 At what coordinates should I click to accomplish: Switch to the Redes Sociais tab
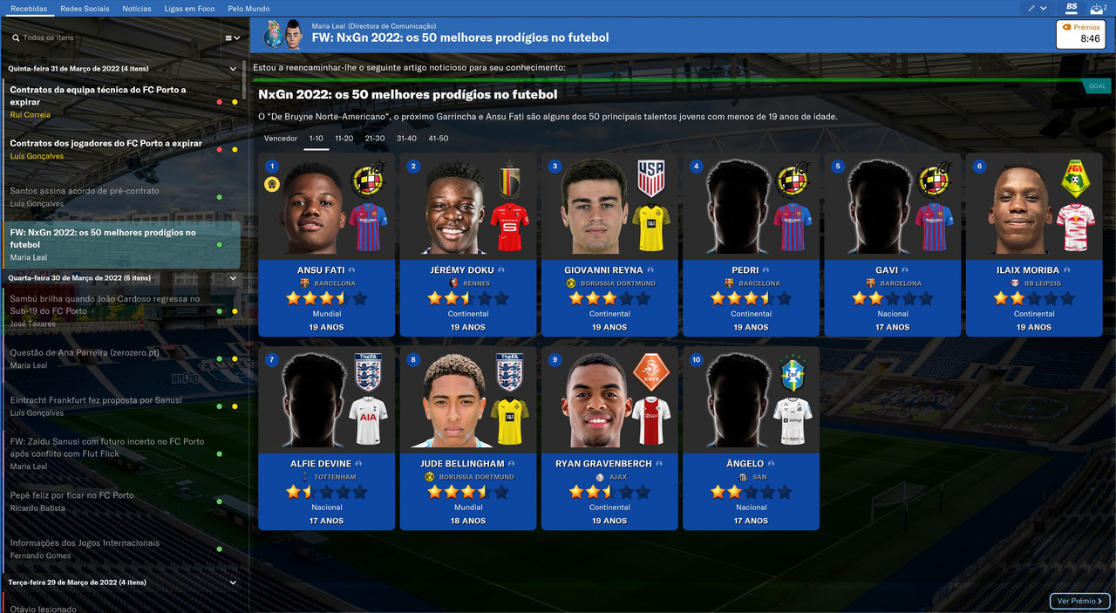coord(85,8)
